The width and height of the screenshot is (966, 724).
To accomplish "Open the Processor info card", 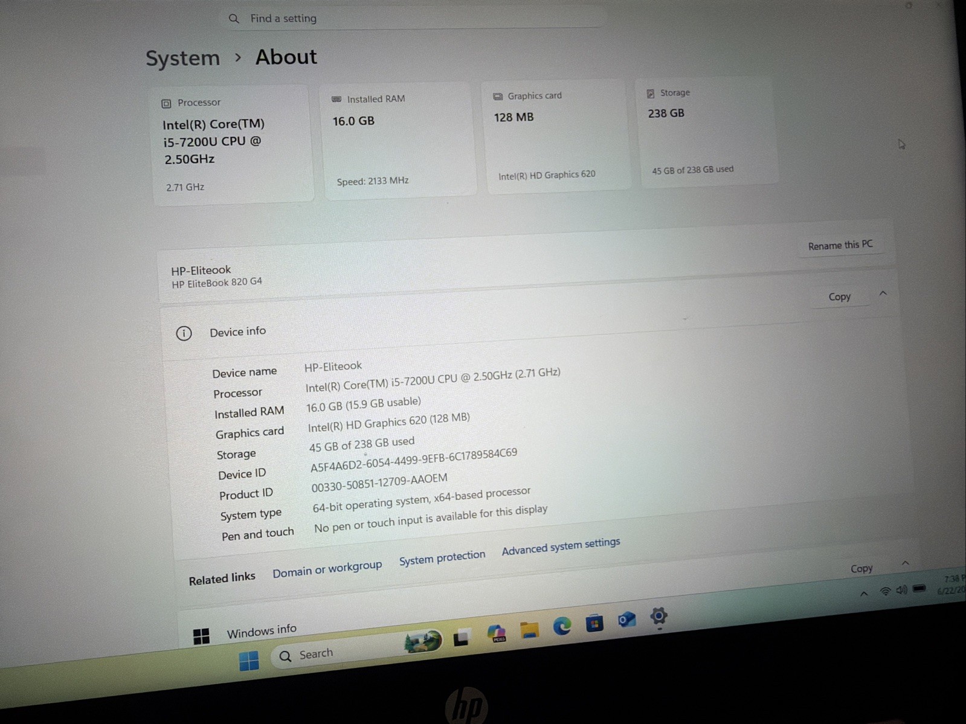I will pyautogui.click(x=233, y=145).
